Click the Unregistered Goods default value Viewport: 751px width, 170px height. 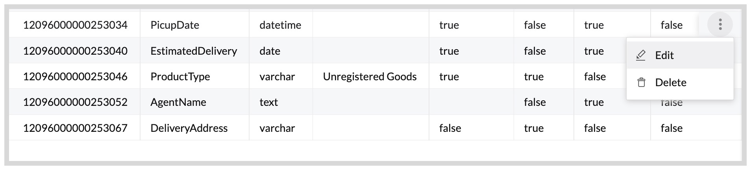pos(370,76)
